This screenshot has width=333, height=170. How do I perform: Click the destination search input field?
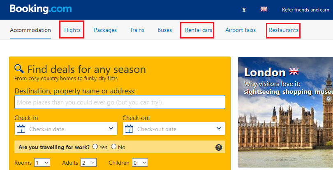pos(120,102)
